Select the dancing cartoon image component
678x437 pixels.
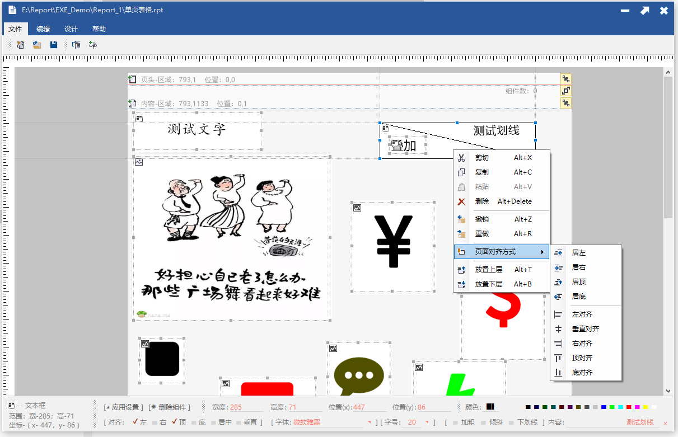[x=232, y=239]
